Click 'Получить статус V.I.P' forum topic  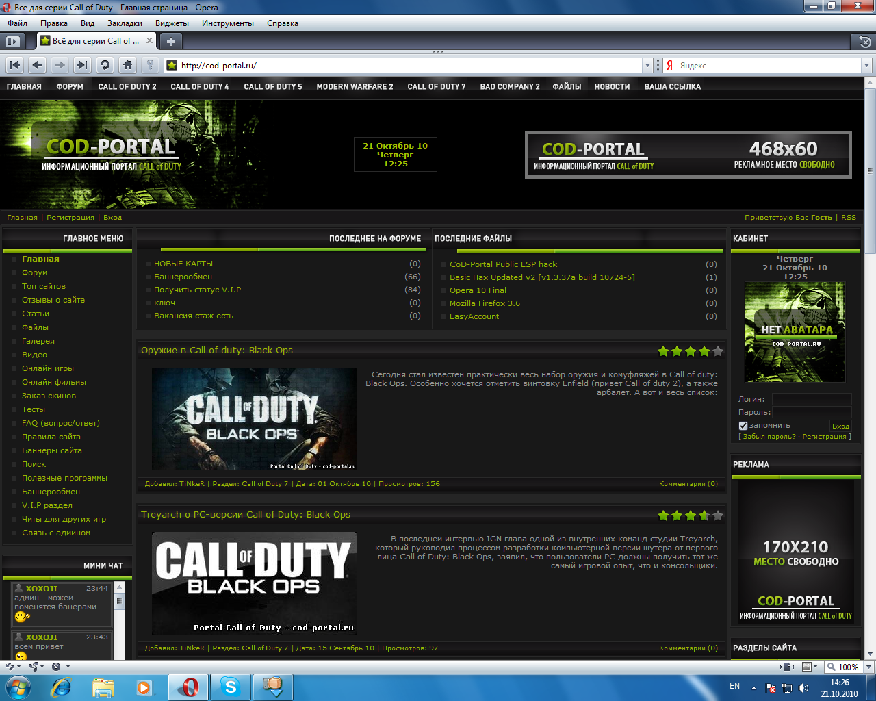(x=197, y=290)
